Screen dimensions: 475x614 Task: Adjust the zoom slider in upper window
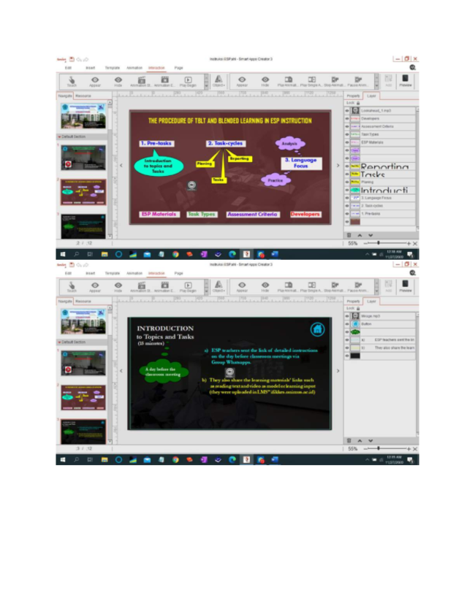coord(379,243)
